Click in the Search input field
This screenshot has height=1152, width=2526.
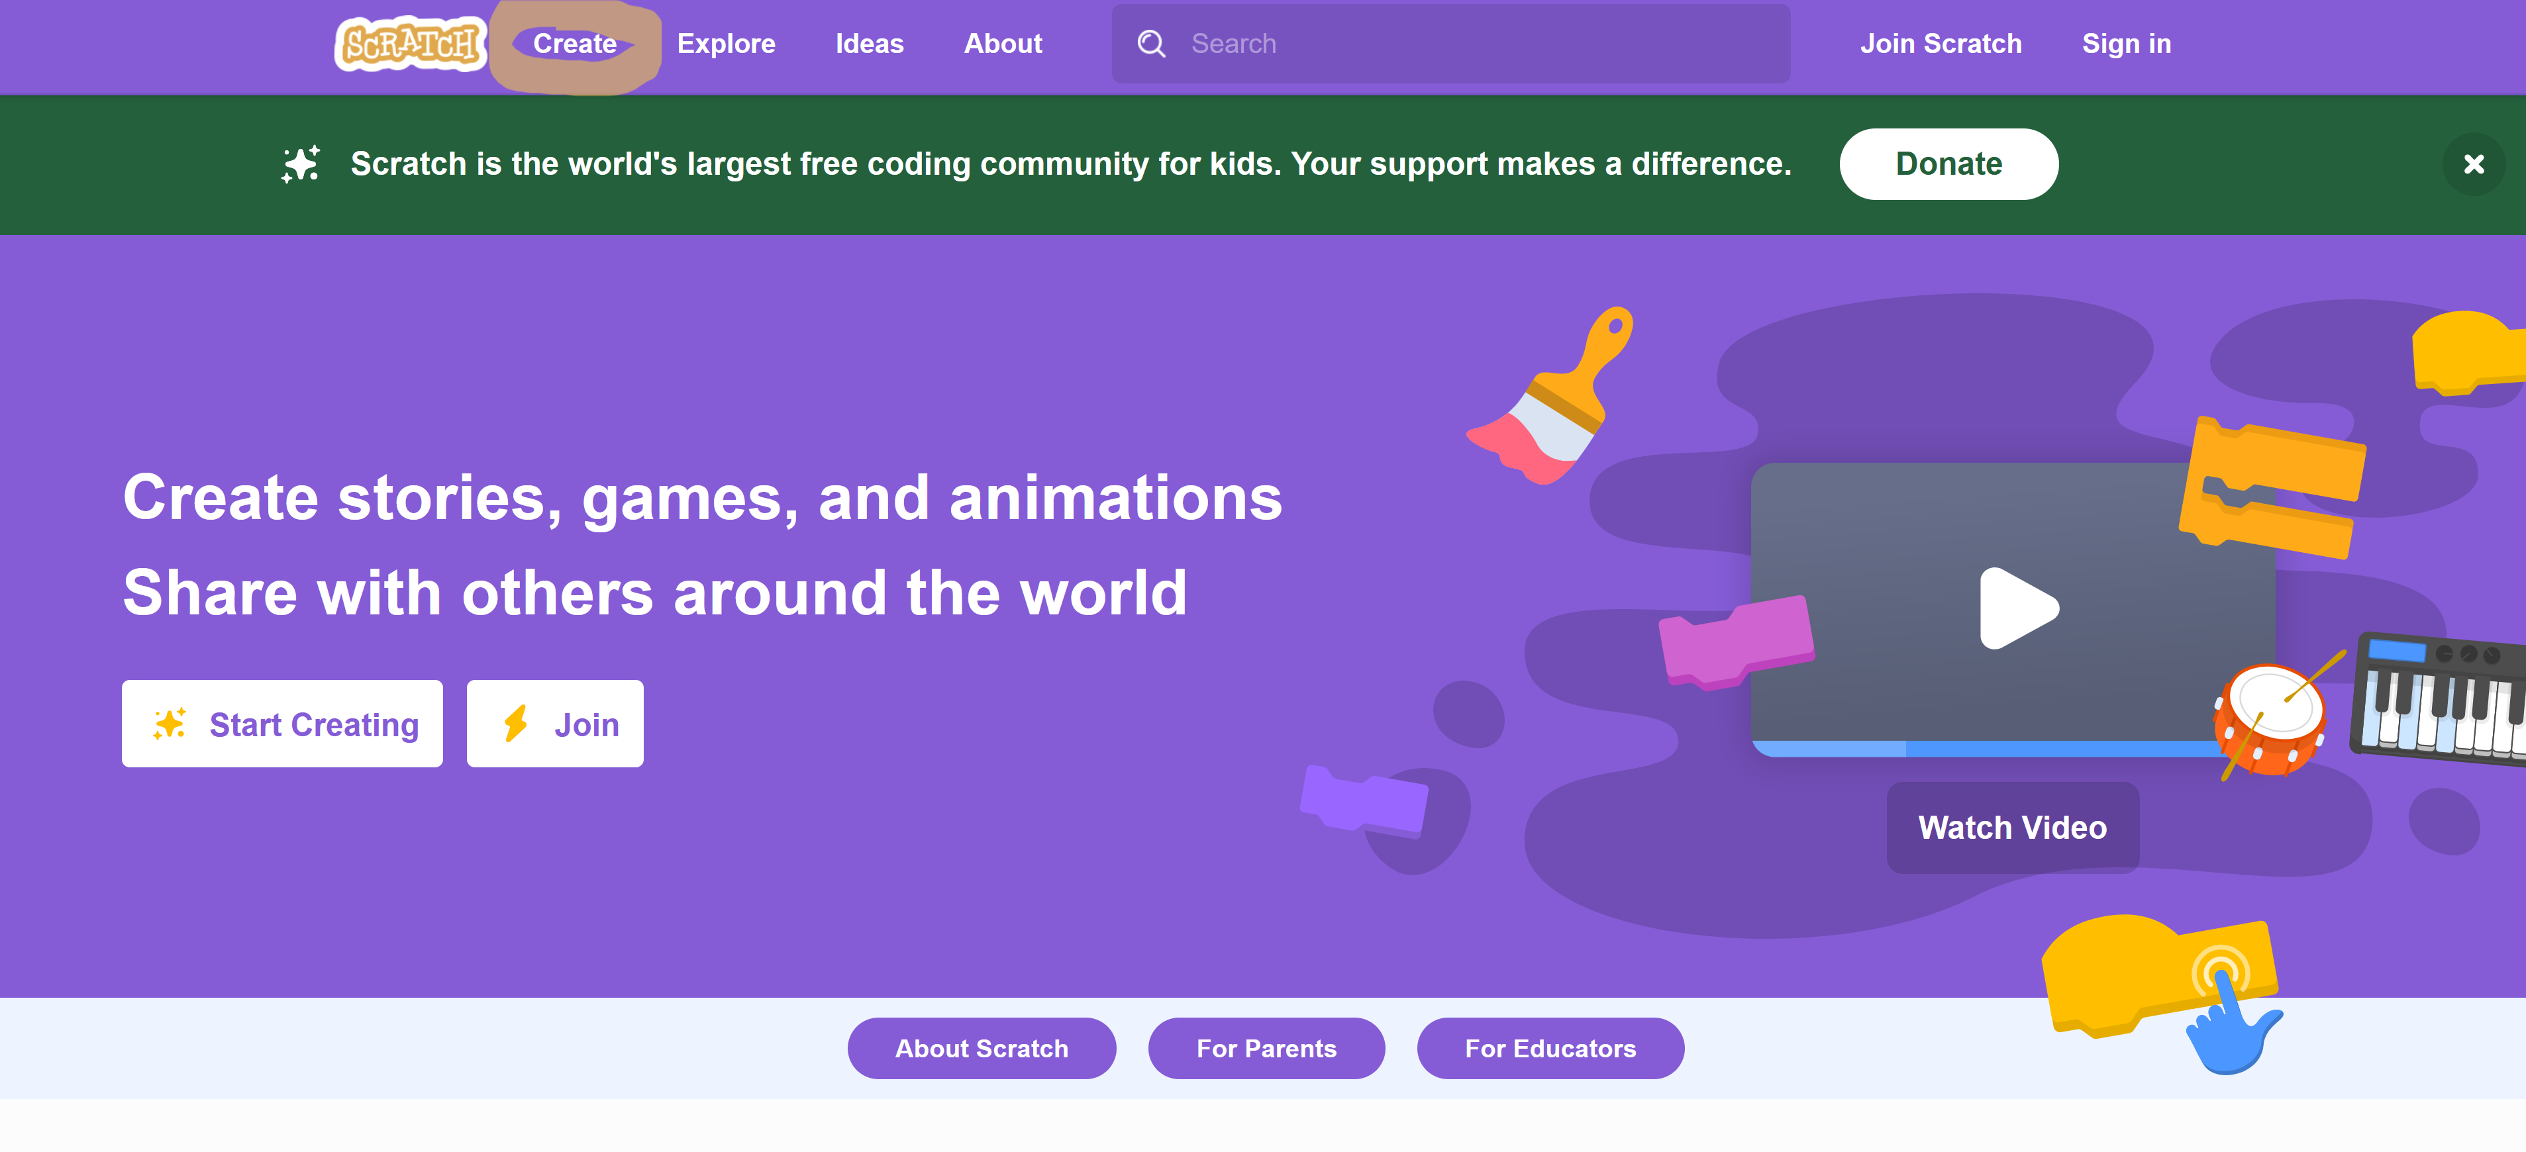tap(1471, 44)
